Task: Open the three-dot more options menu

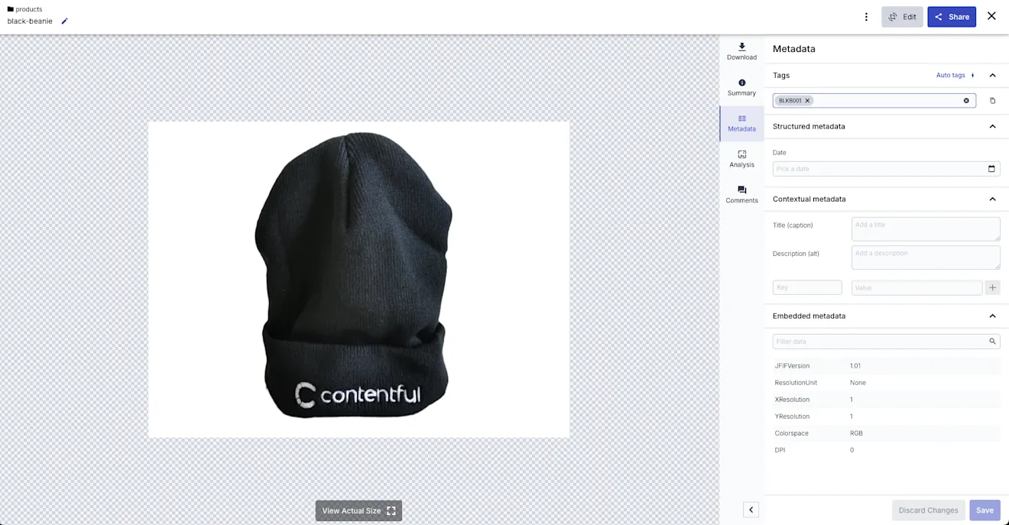Action: [x=866, y=17]
